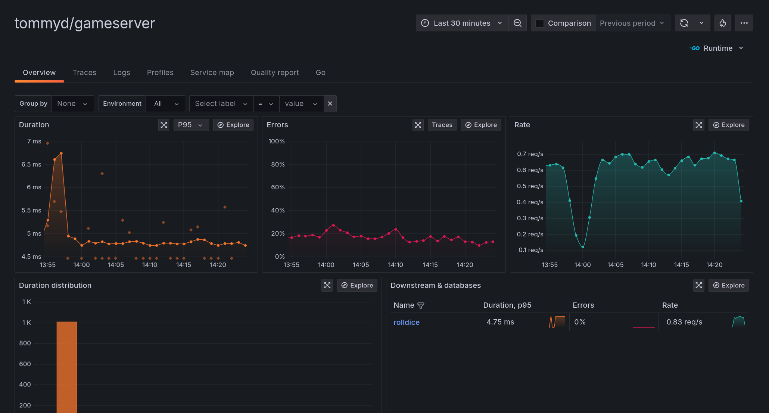Image resolution: width=769 pixels, height=413 pixels.
Task: Toggle the Runtime dropdown selector
Action: [x=719, y=48]
